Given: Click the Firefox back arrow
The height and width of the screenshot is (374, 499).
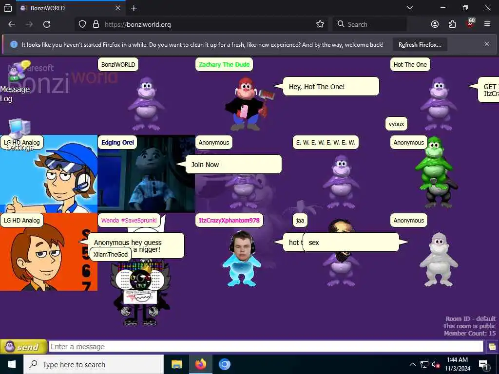Looking at the screenshot, I should [x=12, y=24].
